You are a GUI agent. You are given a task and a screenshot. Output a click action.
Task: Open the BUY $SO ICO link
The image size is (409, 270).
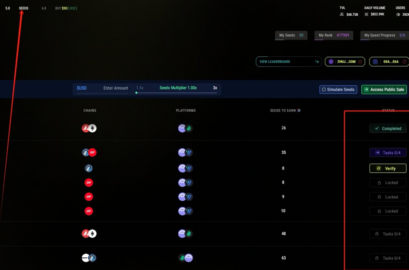(x=66, y=8)
